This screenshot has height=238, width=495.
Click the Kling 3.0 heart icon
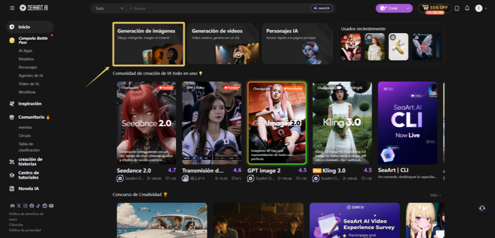364,179
